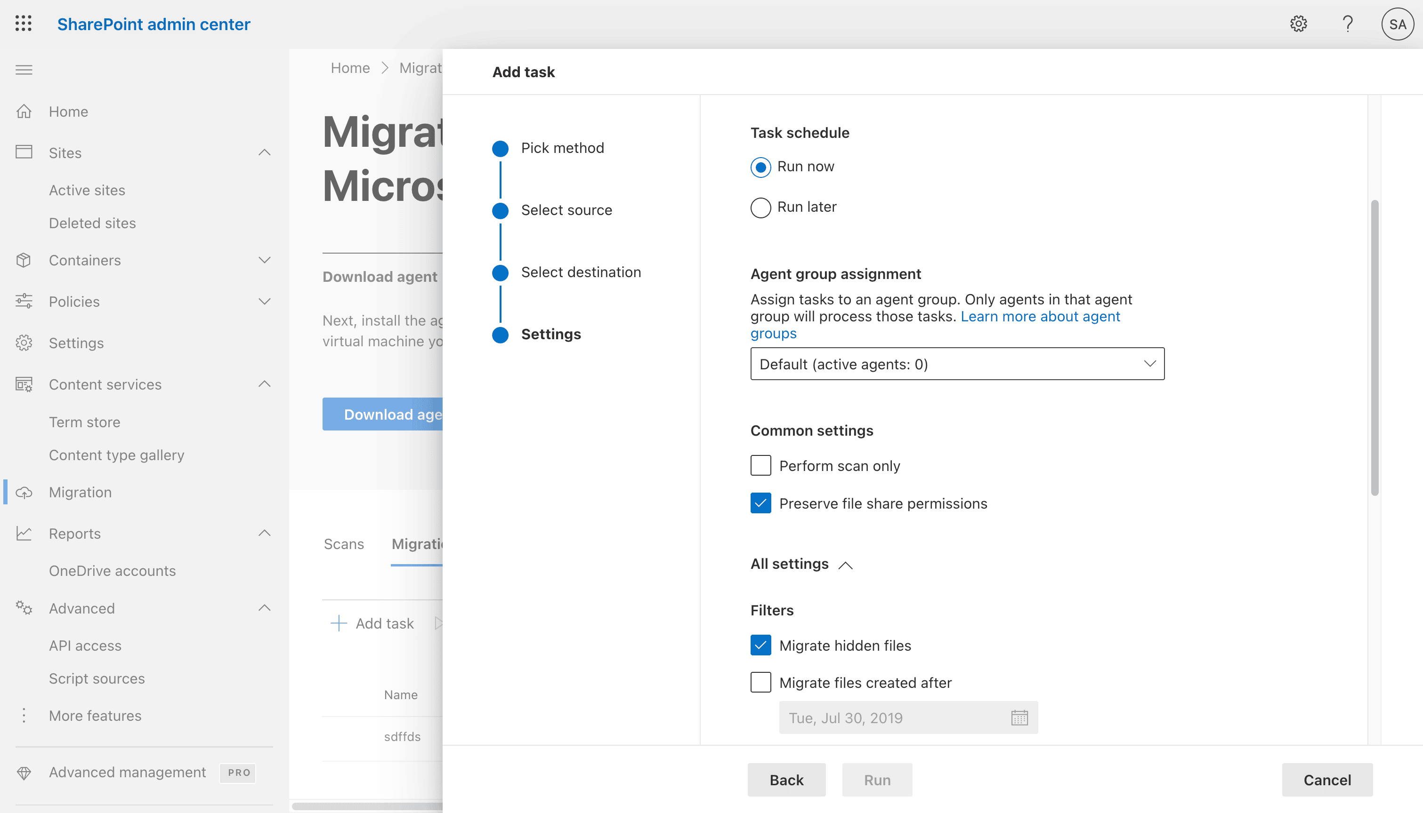Click the Settings step circle
The height and width of the screenshot is (813, 1423).
coord(500,335)
